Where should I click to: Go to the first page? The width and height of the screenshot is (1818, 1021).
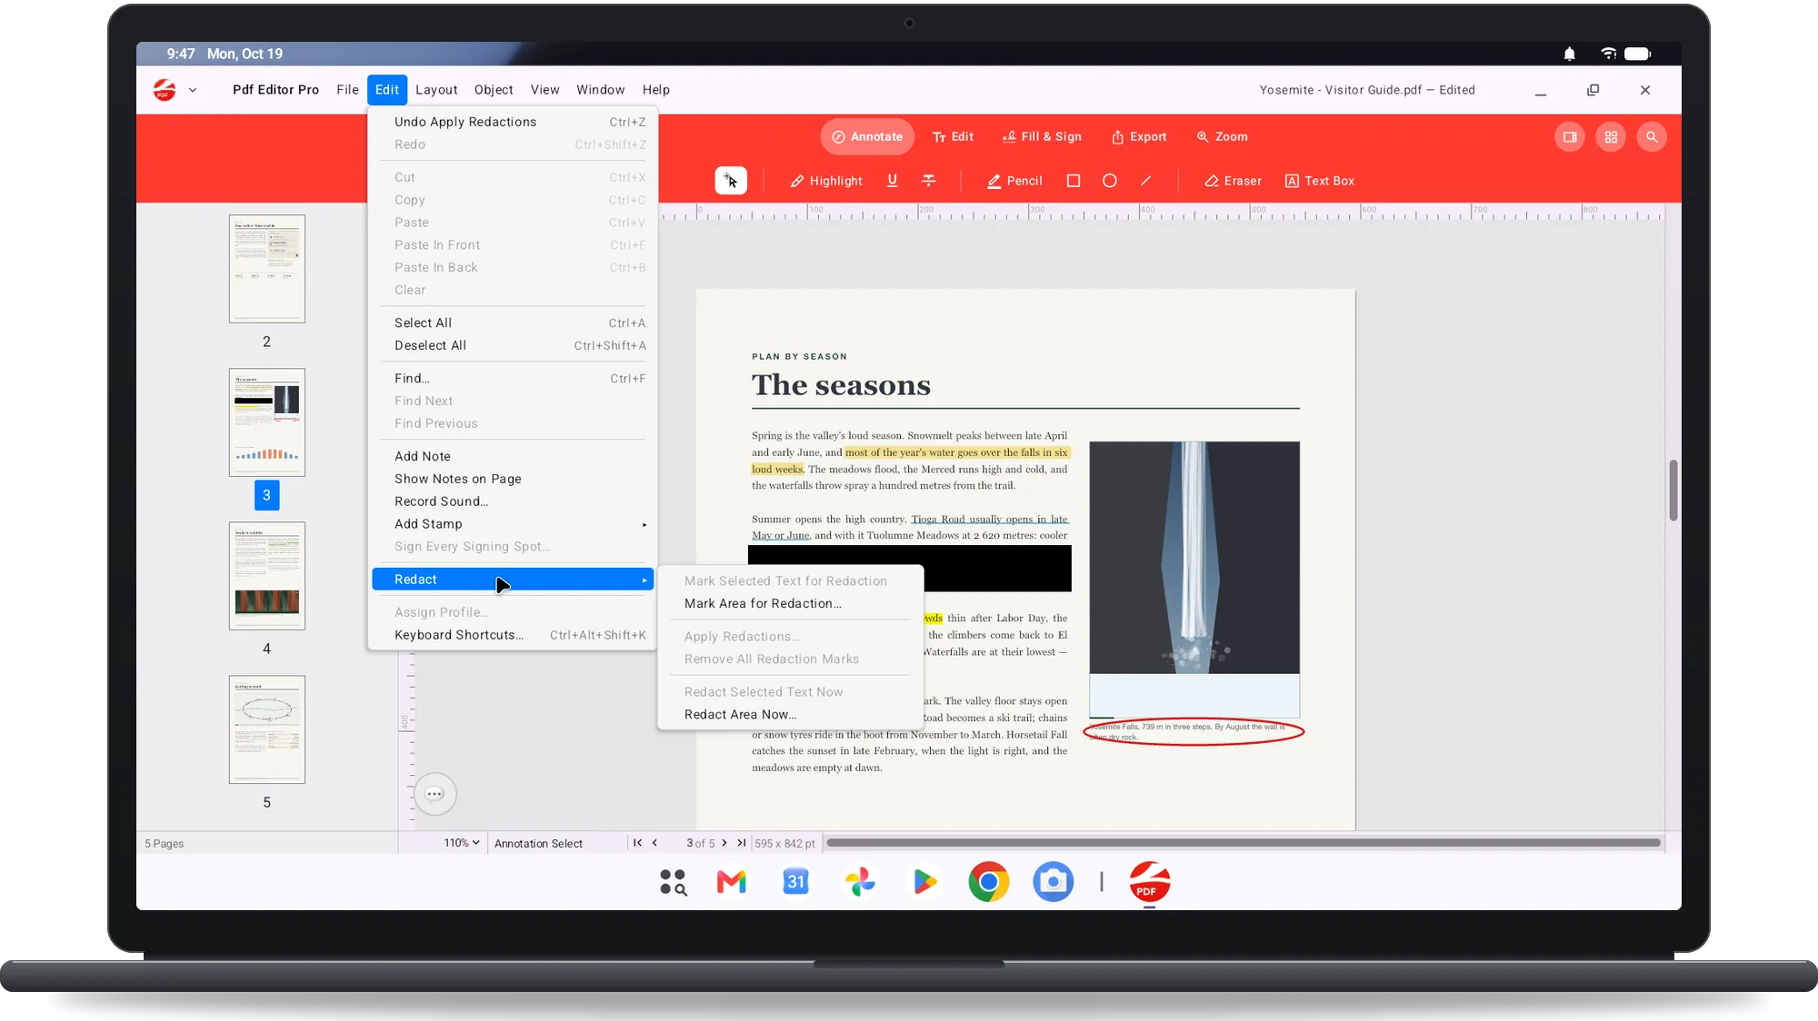(637, 843)
